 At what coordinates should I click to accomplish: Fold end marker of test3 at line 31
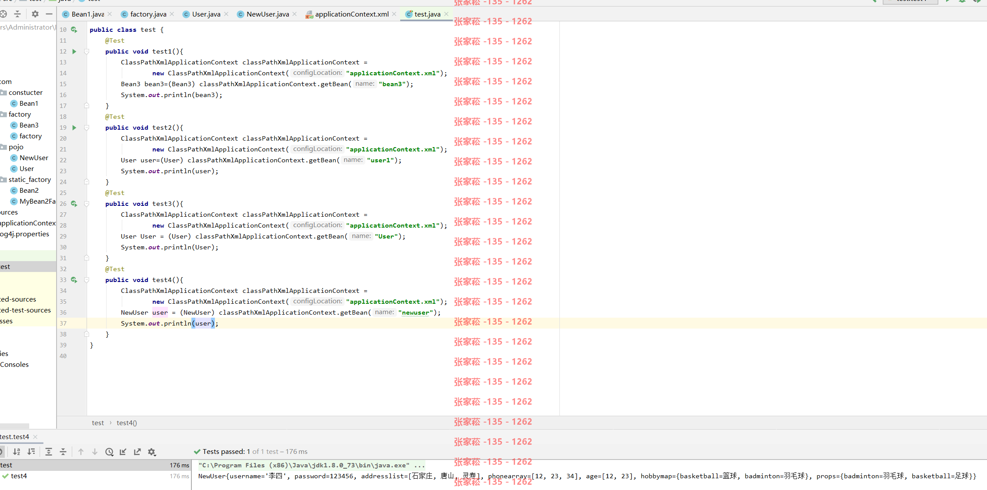tap(87, 258)
